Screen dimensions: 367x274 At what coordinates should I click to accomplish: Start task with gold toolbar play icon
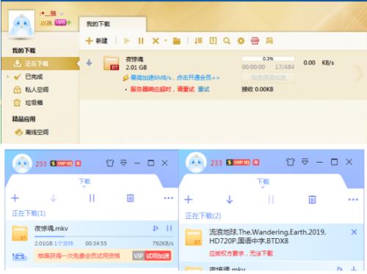tap(126, 41)
